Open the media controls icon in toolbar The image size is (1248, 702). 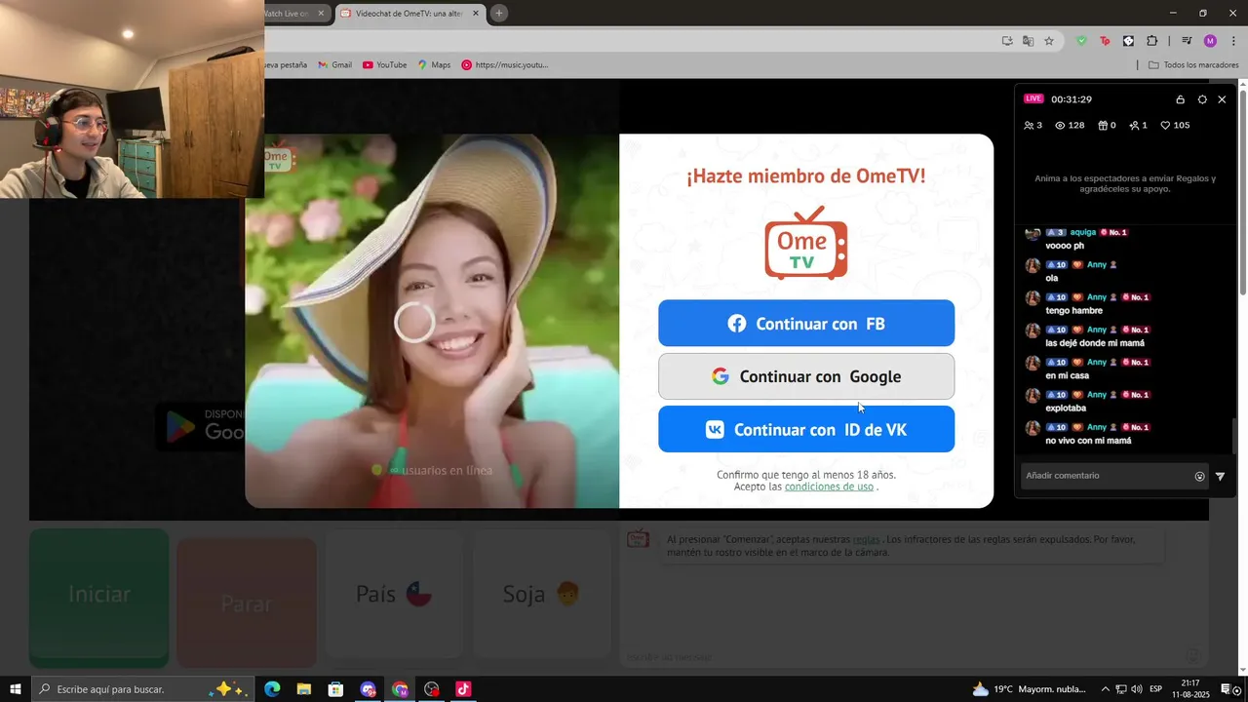point(1187,41)
